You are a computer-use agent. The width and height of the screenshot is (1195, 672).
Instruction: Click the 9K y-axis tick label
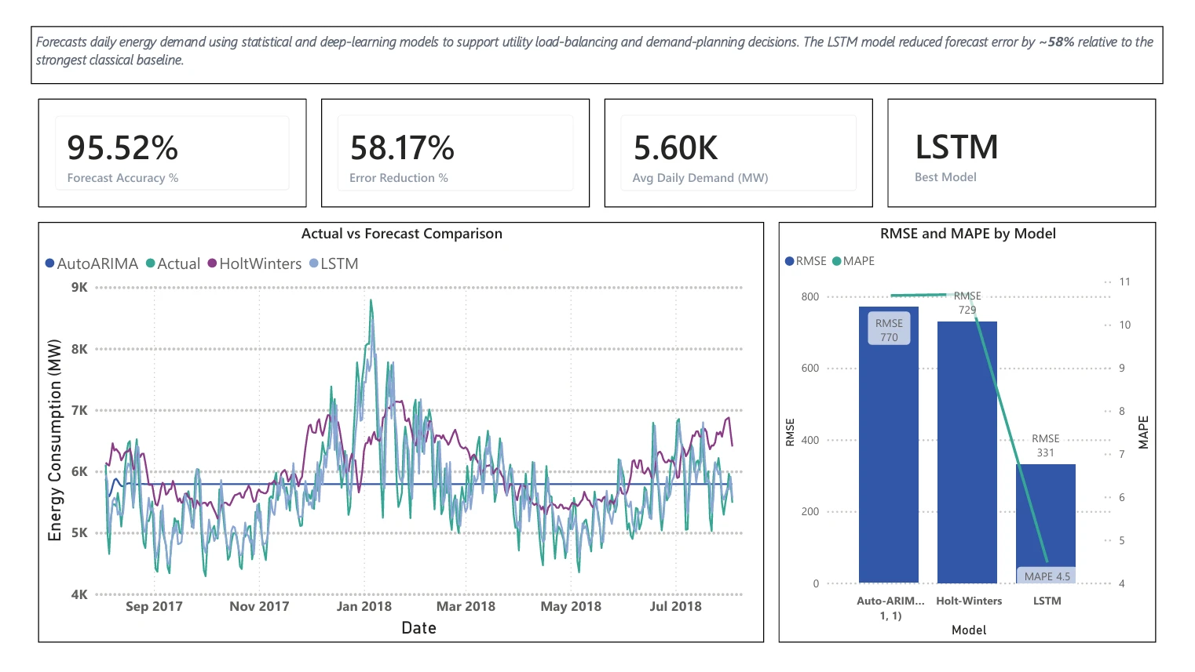tap(79, 287)
